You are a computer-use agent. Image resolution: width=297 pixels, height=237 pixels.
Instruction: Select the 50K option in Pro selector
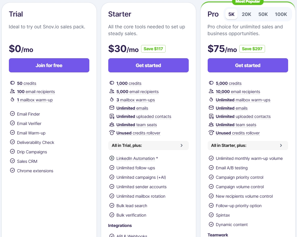pyautogui.click(x=263, y=14)
